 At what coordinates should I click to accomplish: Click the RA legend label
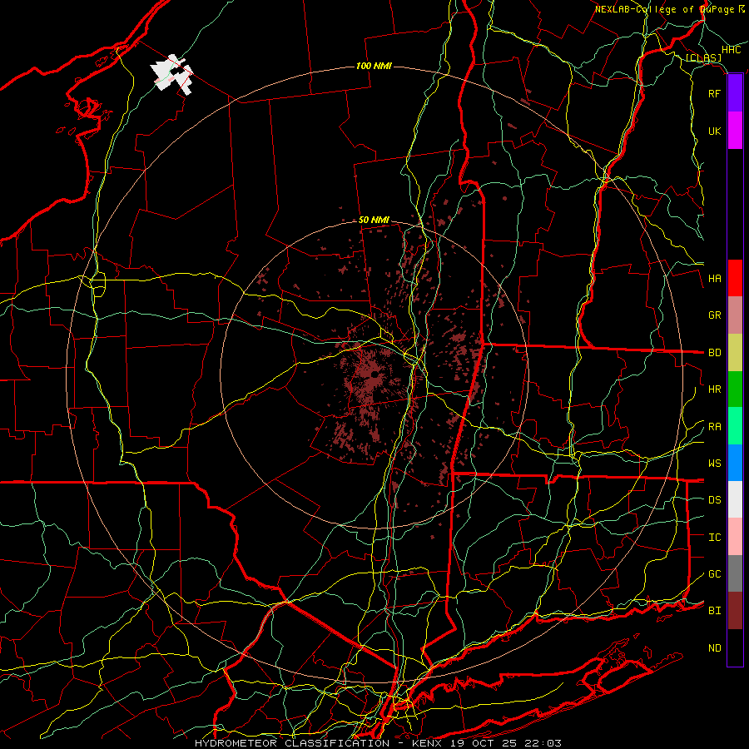coord(715,427)
